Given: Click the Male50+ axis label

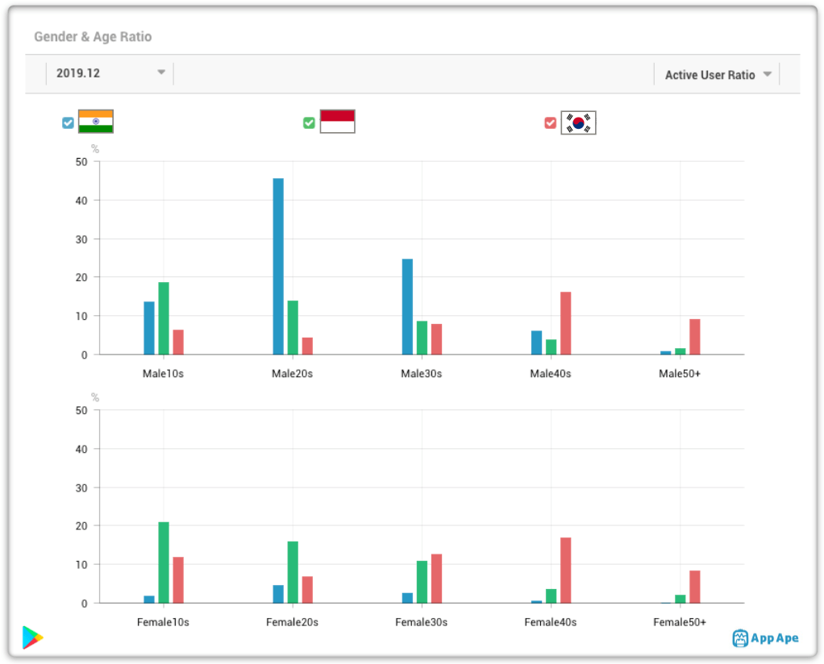Looking at the screenshot, I should click(680, 374).
